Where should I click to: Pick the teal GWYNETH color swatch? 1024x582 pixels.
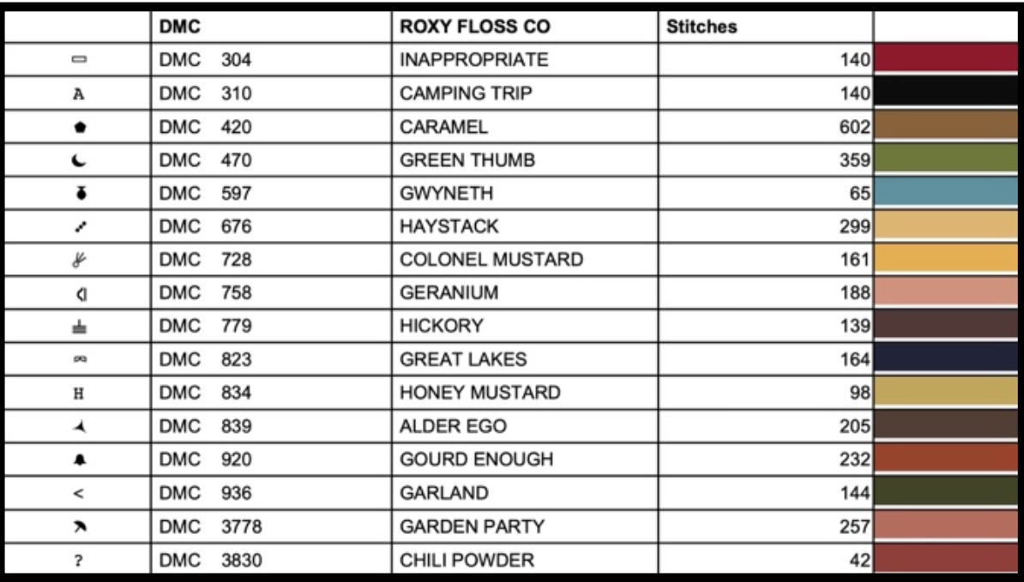(x=946, y=193)
